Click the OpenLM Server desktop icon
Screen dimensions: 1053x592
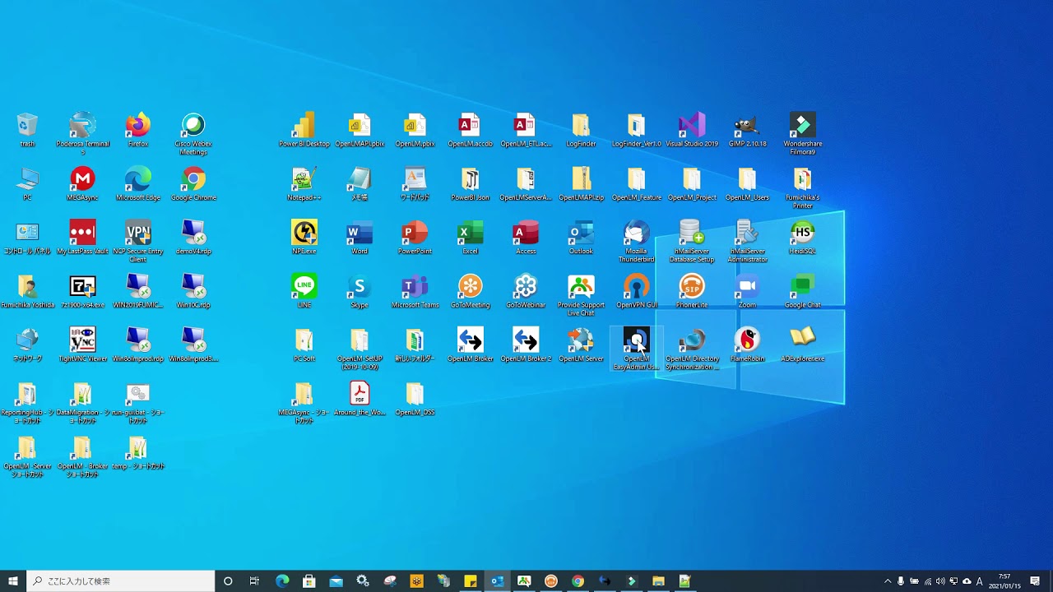(581, 345)
